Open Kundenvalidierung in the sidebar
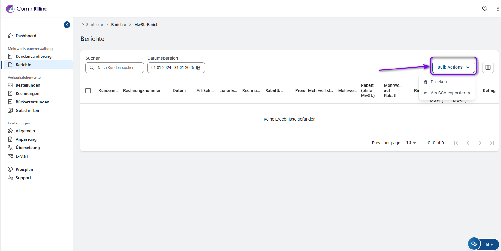Screen dimensions: 501x251 point(33,56)
